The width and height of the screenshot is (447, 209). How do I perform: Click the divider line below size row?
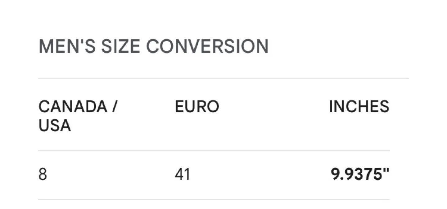214,199
